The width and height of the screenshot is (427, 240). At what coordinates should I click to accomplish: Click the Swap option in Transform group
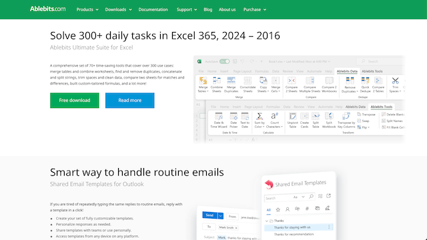(x=363, y=121)
